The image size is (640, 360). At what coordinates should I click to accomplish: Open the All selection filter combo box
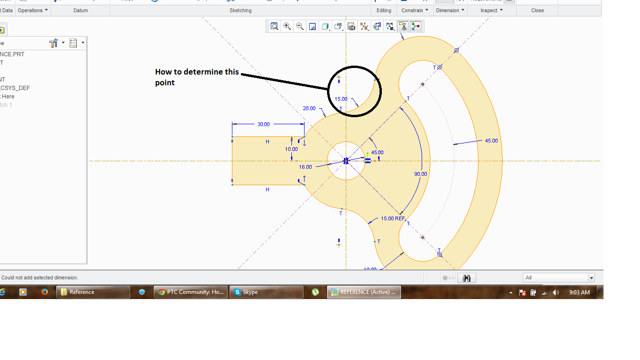(558, 277)
